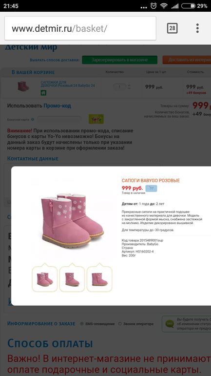Tap the address bar with detmir.ru URL
211x376 pixels.
coord(80,28)
